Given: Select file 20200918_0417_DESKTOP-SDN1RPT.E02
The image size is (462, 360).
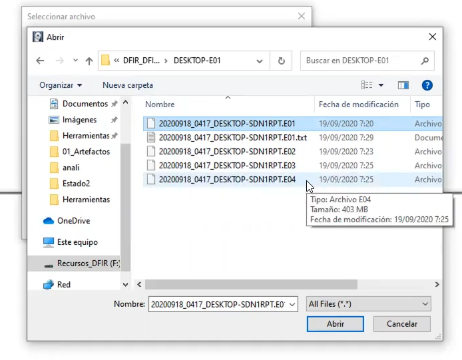Looking at the screenshot, I should tap(227, 152).
